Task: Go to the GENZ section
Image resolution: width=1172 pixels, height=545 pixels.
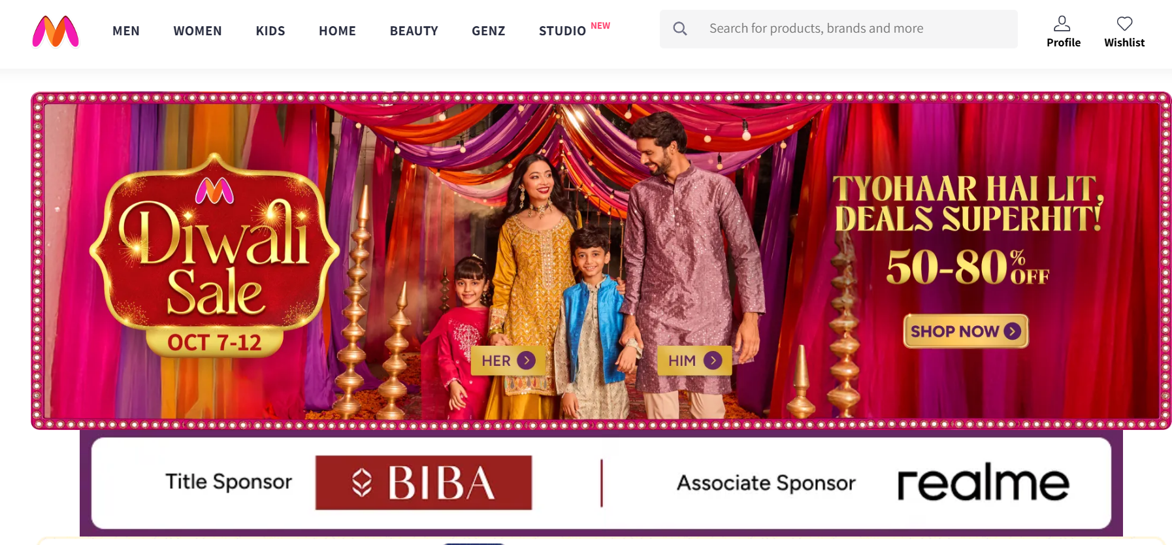Action: (489, 31)
